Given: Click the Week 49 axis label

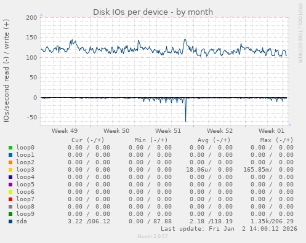Looking at the screenshot, I should coord(65,131).
